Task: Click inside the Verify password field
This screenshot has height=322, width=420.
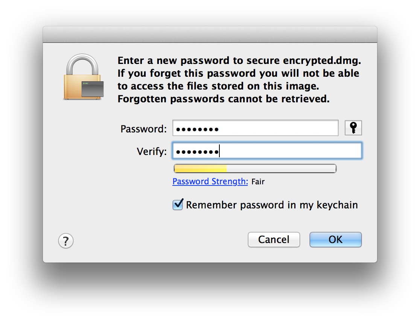Action: 267,151
